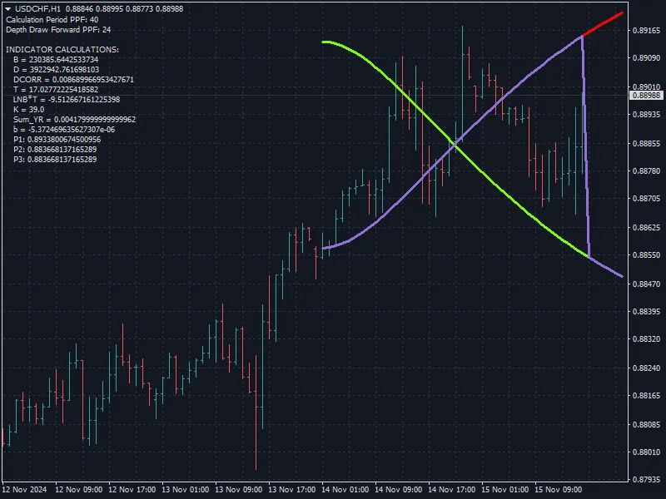Select the purple descending tail at lower right
The image size is (666, 499).
click(606, 267)
